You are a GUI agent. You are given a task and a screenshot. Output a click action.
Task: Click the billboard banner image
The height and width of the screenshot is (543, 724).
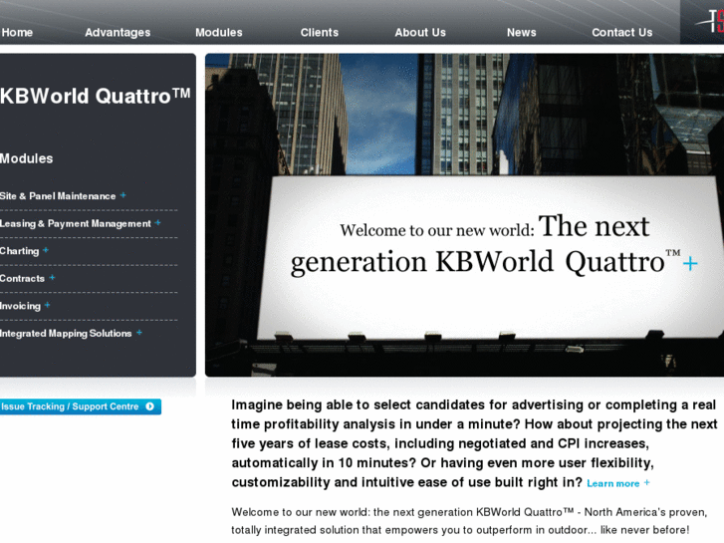pyautogui.click(x=464, y=215)
